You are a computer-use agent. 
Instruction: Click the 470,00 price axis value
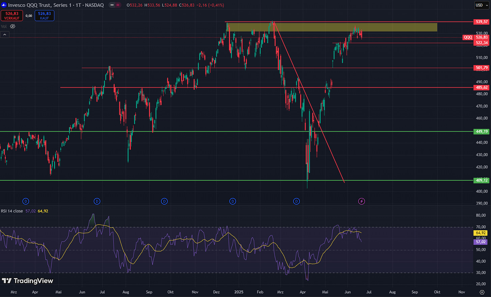pos(482,106)
